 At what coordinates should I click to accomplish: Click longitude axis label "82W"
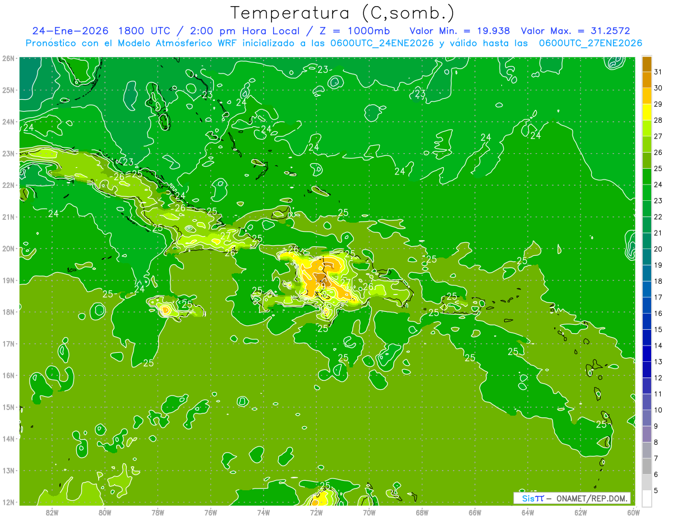[52, 512]
